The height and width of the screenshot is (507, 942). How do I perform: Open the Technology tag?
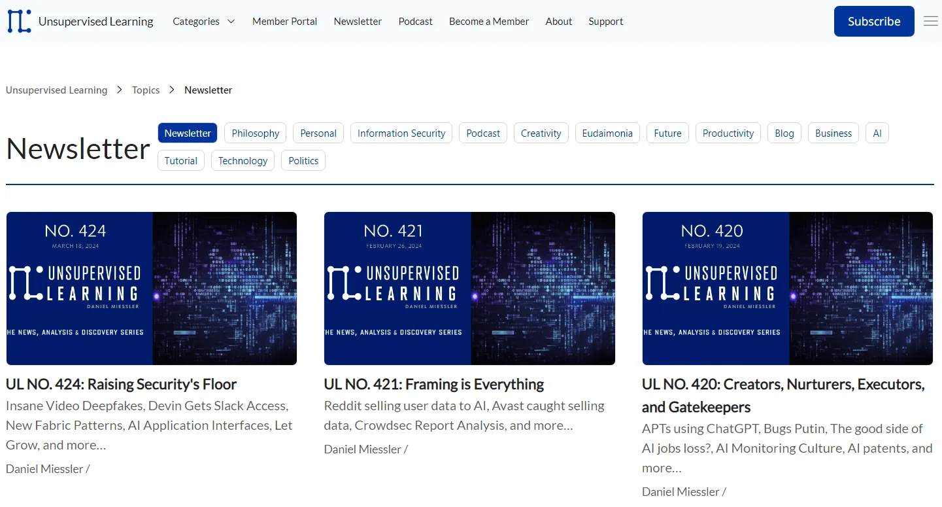click(243, 160)
